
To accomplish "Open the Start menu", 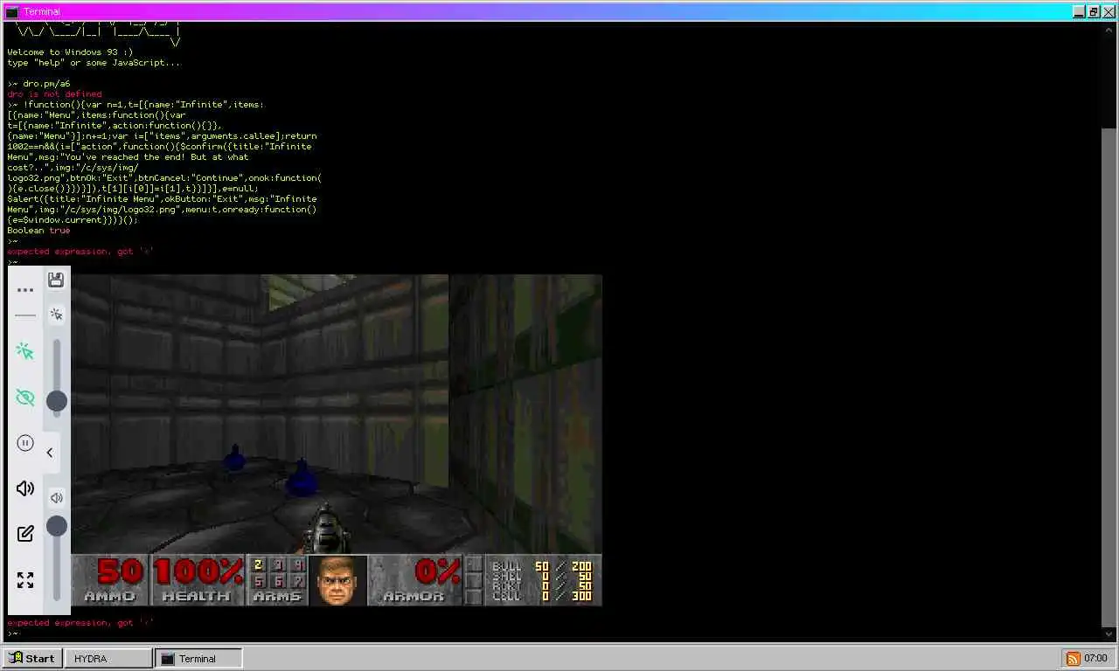I will point(32,658).
